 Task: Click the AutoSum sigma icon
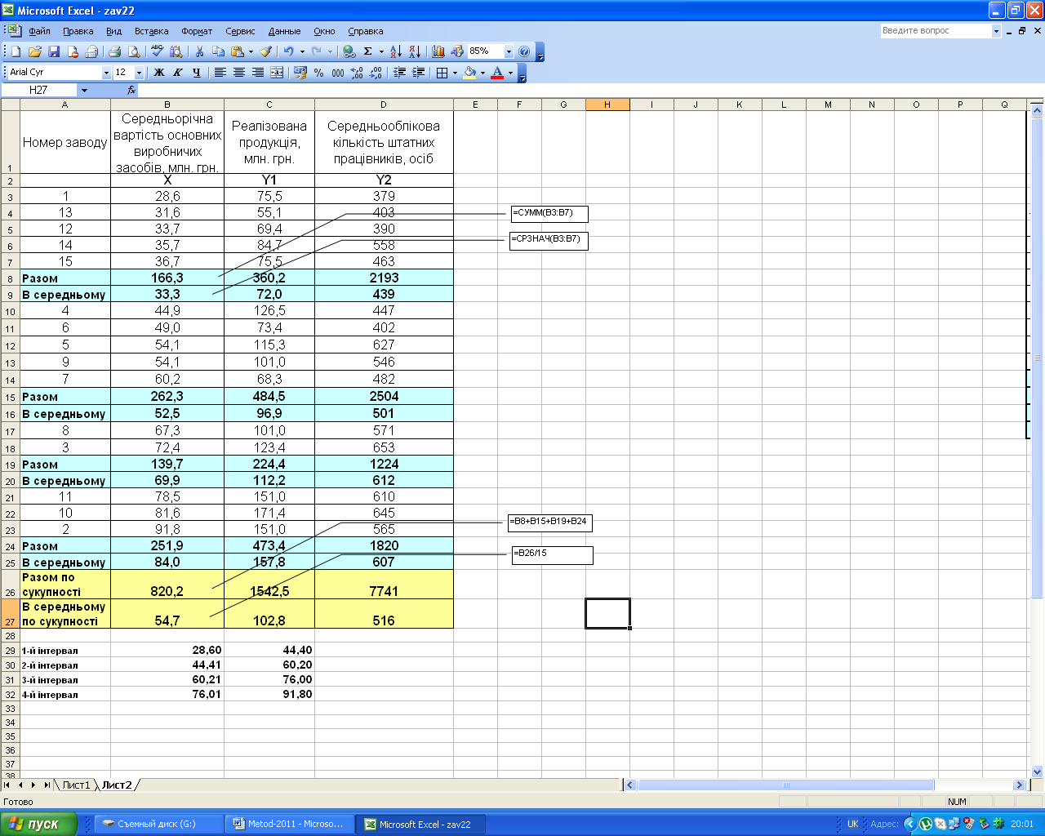tap(368, 51)
